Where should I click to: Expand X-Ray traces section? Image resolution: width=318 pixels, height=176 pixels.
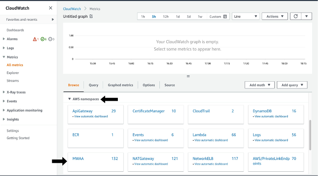point(4,92)
